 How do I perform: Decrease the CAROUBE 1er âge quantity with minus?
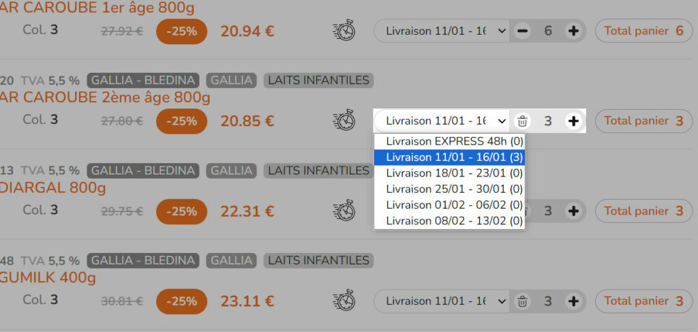point(522,31)
